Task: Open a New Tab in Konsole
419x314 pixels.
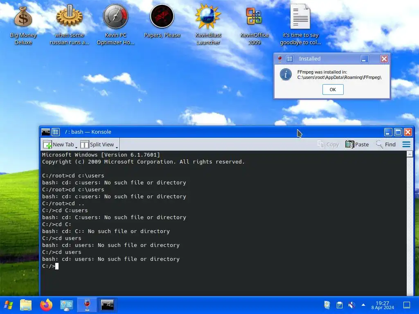Action: tap(59, 144)
